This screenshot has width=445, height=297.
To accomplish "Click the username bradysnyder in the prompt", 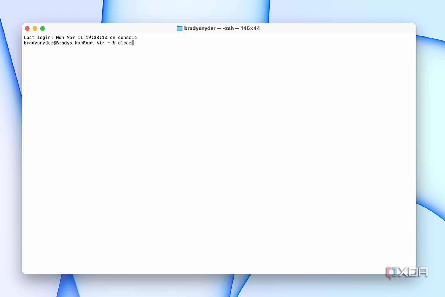I will 38,43.
